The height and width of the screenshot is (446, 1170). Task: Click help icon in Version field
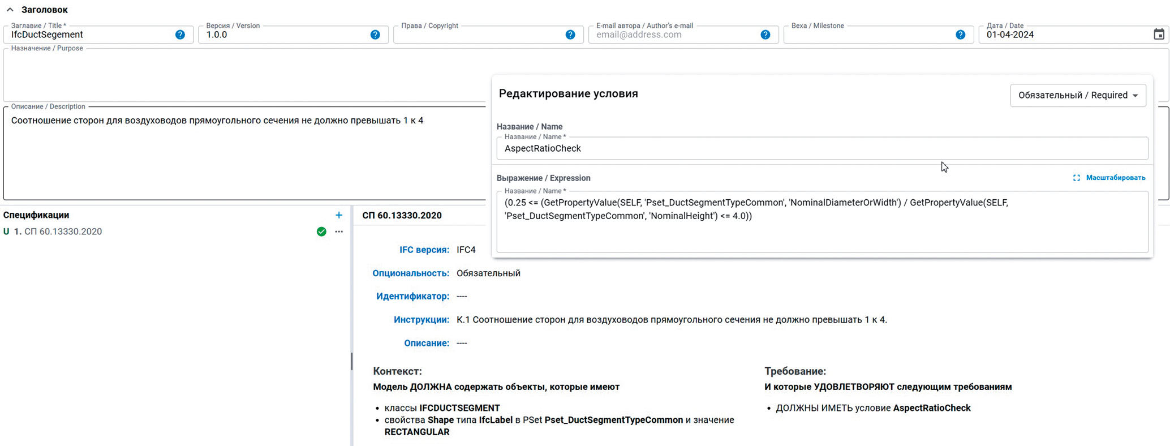[x=375, y=35]
